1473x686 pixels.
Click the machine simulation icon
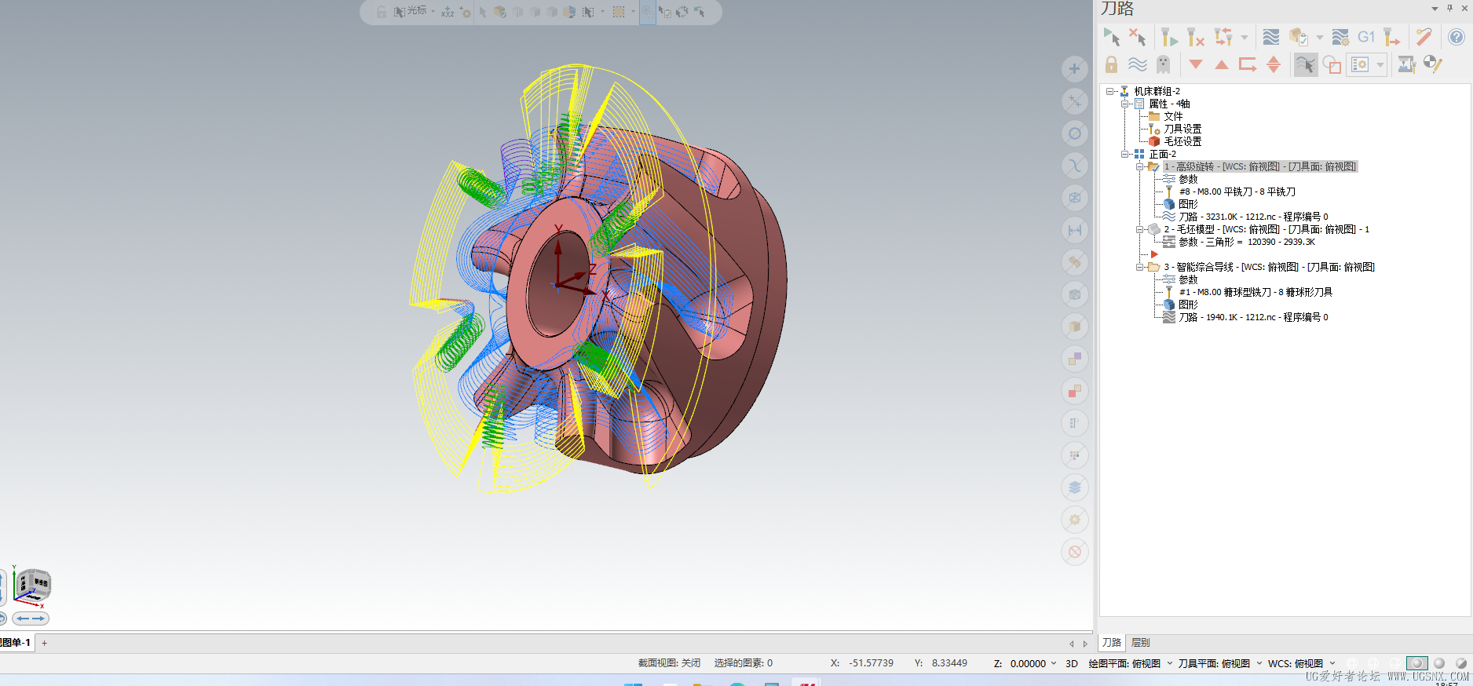1406,64
